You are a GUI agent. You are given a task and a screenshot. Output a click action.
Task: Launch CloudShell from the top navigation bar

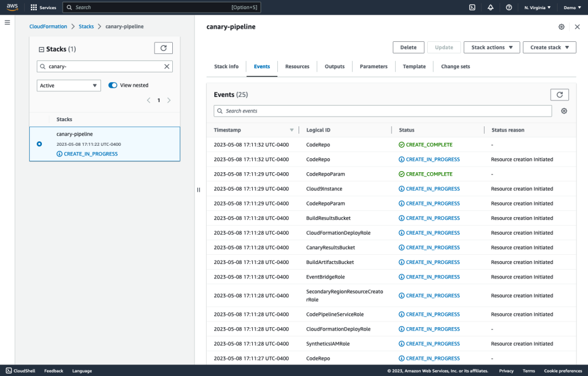tap(472, 7)
